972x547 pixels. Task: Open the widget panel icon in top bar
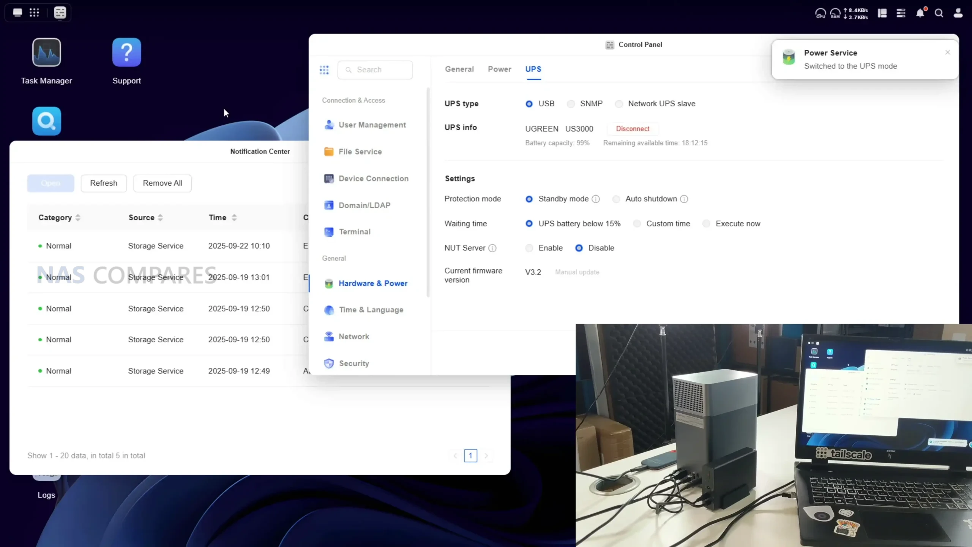point(882,13)
